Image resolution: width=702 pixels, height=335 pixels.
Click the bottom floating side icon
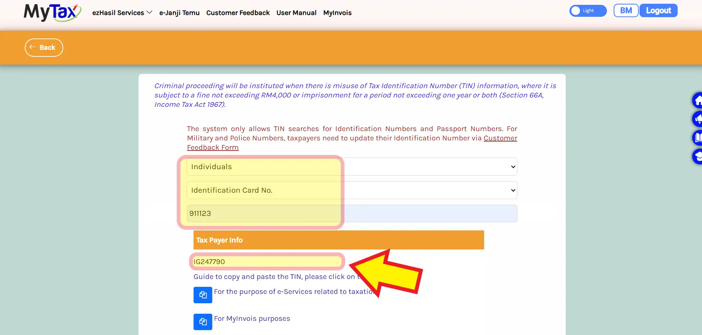(x=698, y=156)
